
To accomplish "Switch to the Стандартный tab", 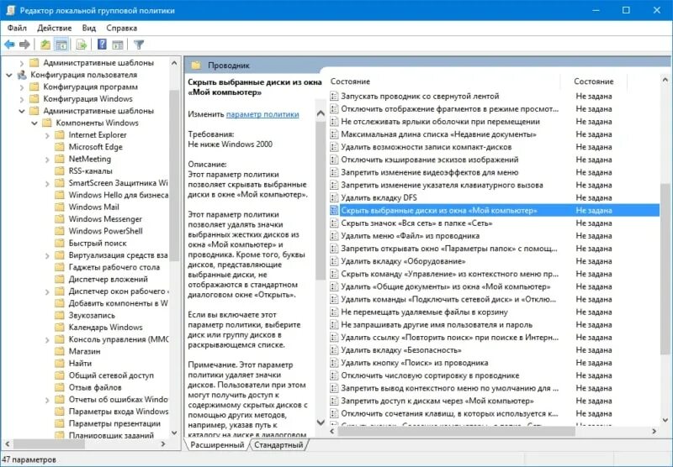I will click(x=278, y=444).
